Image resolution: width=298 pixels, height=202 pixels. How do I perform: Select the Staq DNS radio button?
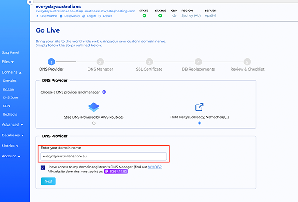[94, 123]
